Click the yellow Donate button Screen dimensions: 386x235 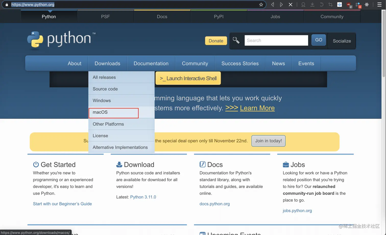point(216,41)
